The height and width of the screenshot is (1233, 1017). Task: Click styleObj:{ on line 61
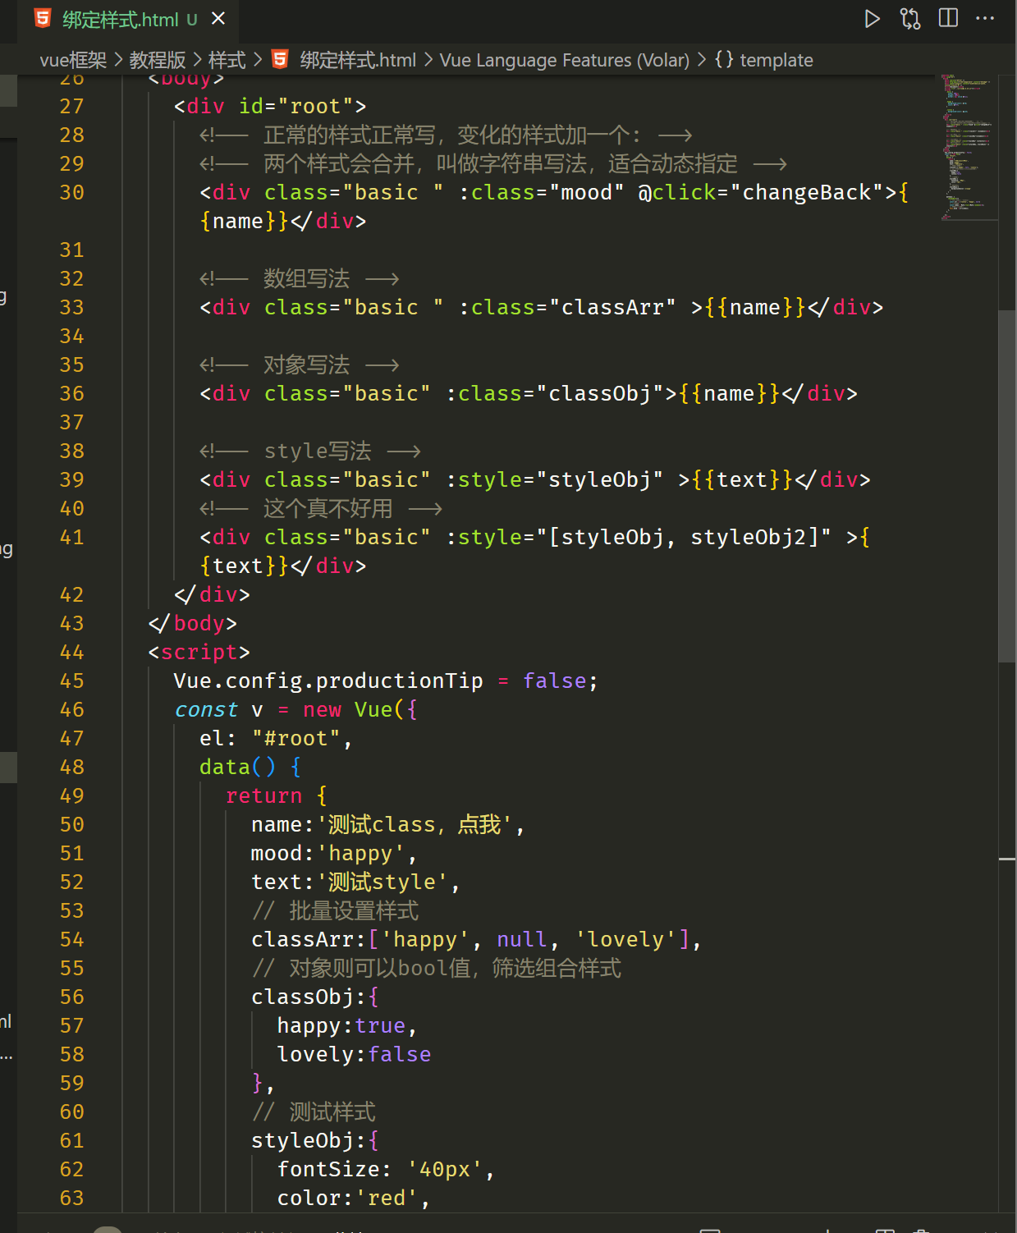click(x=315, y=1140)
